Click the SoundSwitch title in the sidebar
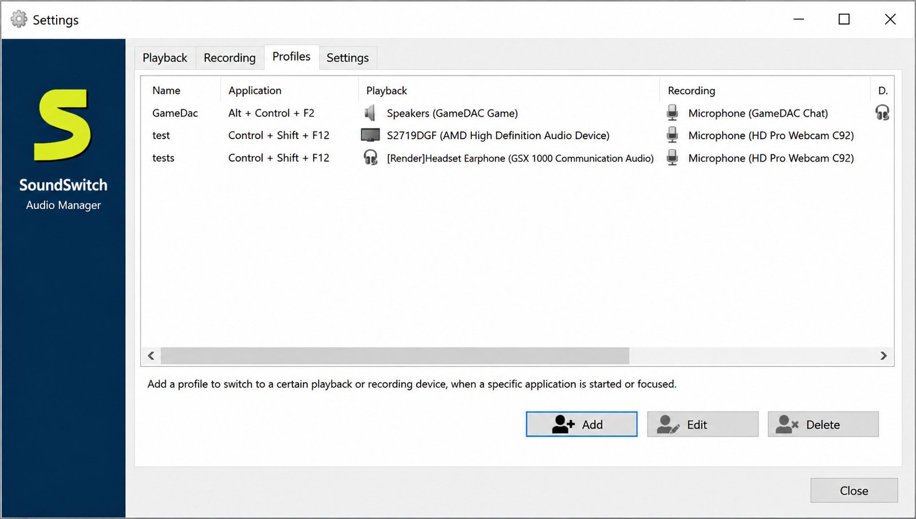The width and height of the screenshot is (916, 519). pos(63,185)
